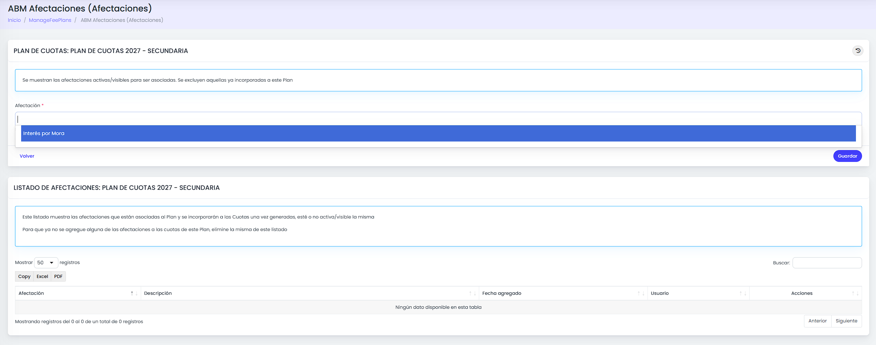This screenshot has height=345, width=876.
Task: Click the Siguiente pagination button
Action: click(846, 321)
